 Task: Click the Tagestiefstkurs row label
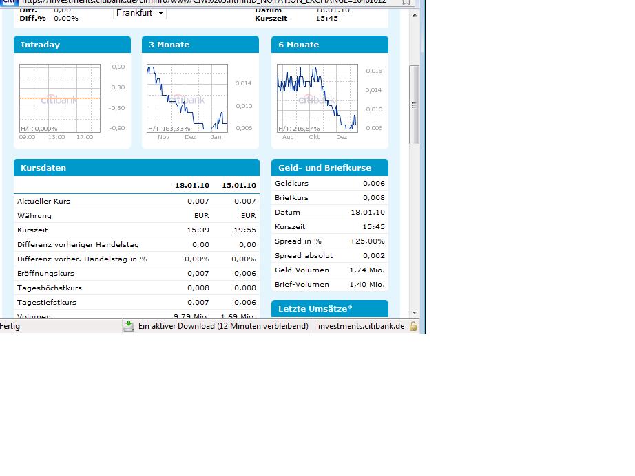(x=47, y=303)
